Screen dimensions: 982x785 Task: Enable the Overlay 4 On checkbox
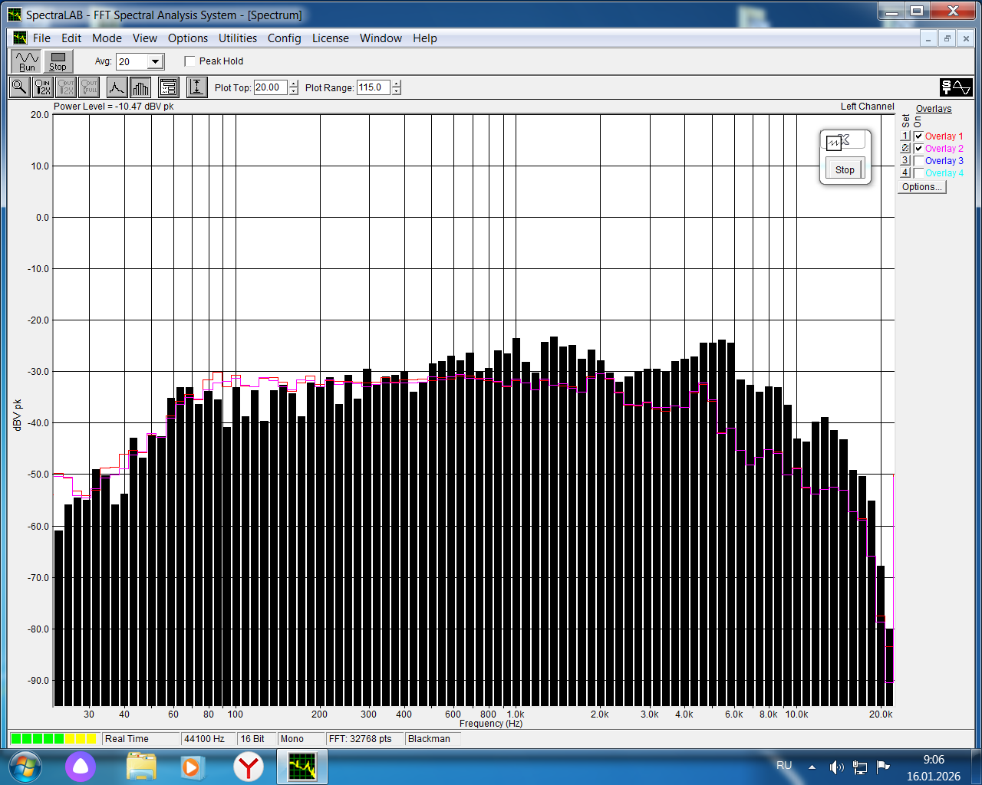tap(918, 173)
